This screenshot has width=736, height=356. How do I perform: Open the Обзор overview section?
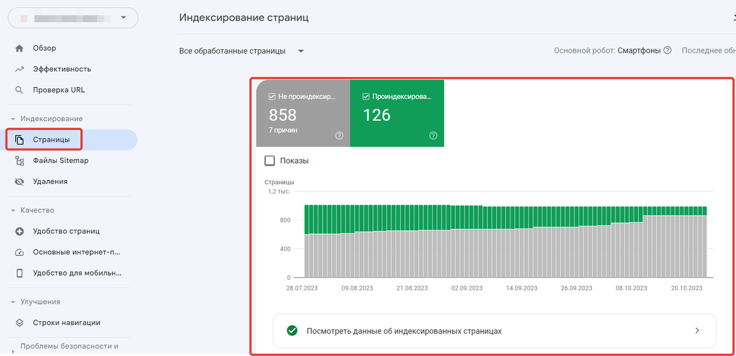pyautogui.click(x=45, y=47)
